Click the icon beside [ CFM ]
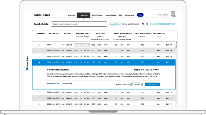 click(103, 37)
